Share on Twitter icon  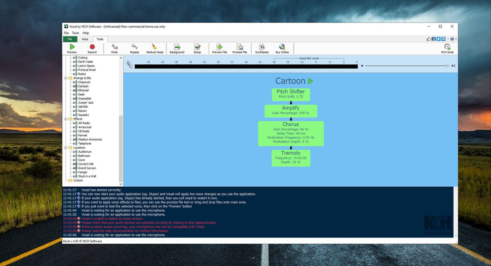point(438,39)
